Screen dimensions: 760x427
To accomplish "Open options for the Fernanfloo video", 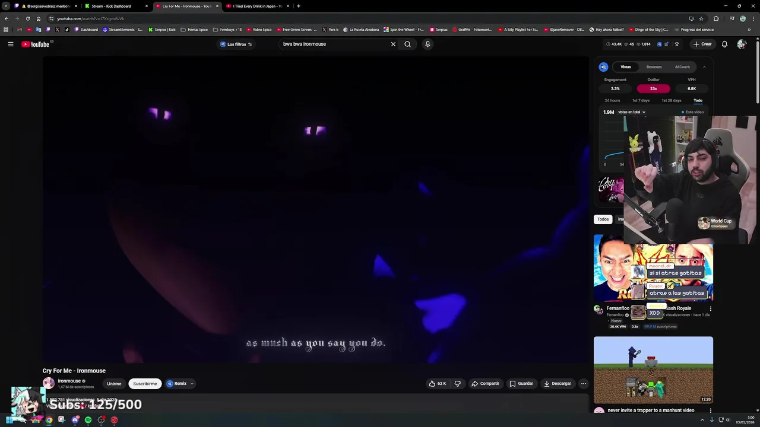I will point(710,308).
